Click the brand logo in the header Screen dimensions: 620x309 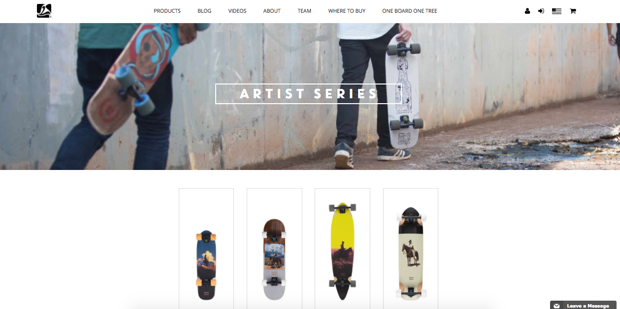[x=44, y=11]
